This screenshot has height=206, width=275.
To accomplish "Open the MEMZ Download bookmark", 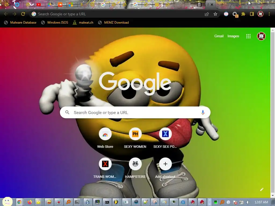I will point(114,23).
